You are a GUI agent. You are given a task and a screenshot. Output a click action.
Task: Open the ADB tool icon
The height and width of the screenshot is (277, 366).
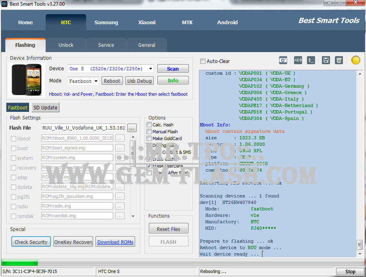point(298,60)
